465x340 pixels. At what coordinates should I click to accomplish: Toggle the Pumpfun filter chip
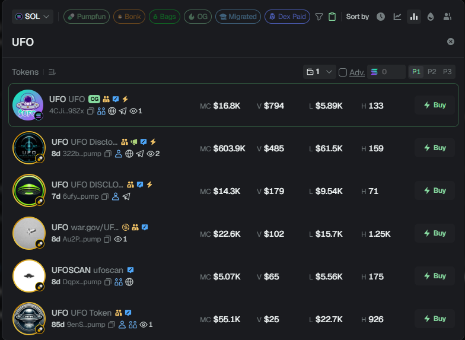(x=87, y=17)
